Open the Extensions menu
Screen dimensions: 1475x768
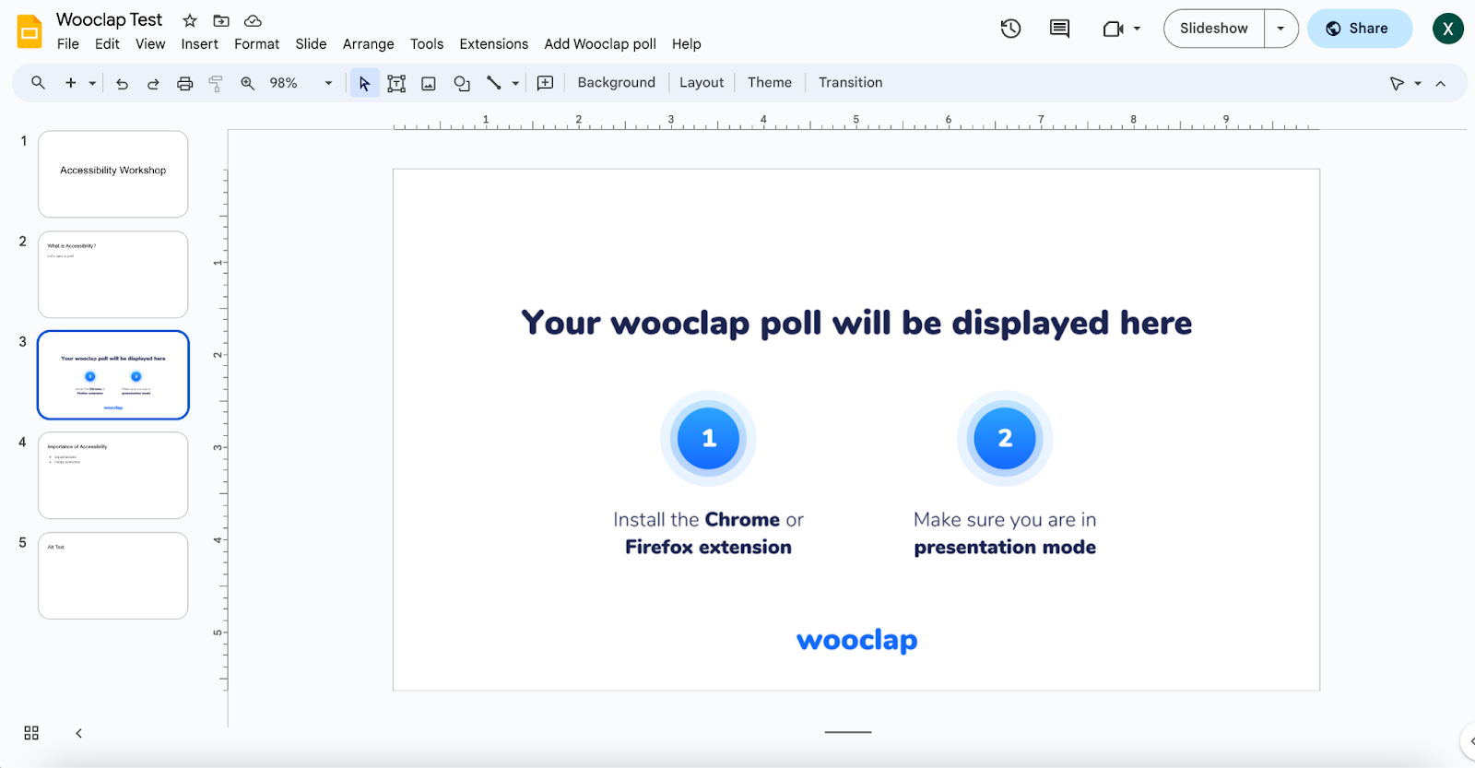pos(494,44)
